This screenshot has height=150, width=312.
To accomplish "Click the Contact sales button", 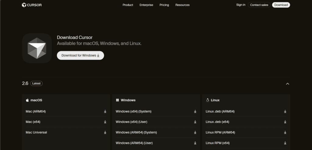I will pyautogui.click(x=259, y=5).
